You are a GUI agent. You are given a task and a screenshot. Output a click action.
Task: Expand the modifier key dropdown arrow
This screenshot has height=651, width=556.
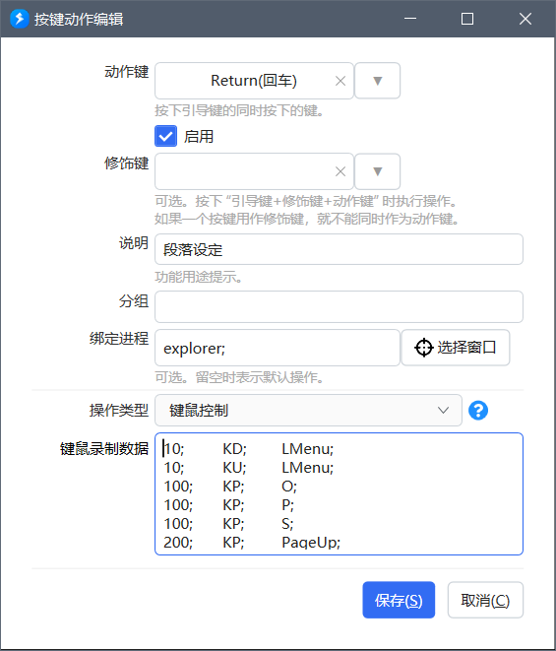(377, 171)
